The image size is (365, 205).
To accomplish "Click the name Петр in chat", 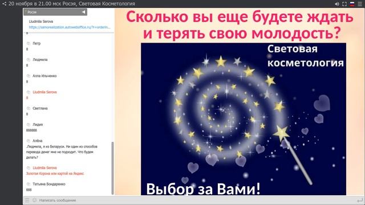I will tap(36, 43).
